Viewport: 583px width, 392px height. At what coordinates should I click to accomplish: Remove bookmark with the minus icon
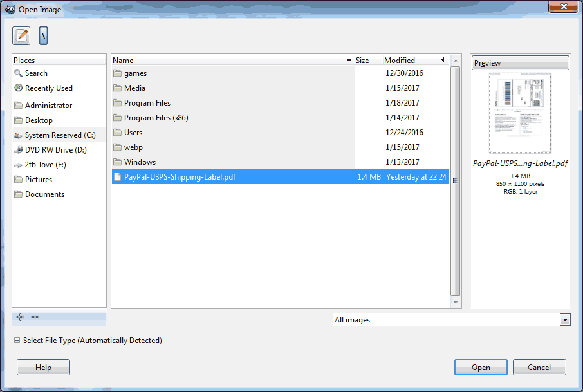[35, 317]
